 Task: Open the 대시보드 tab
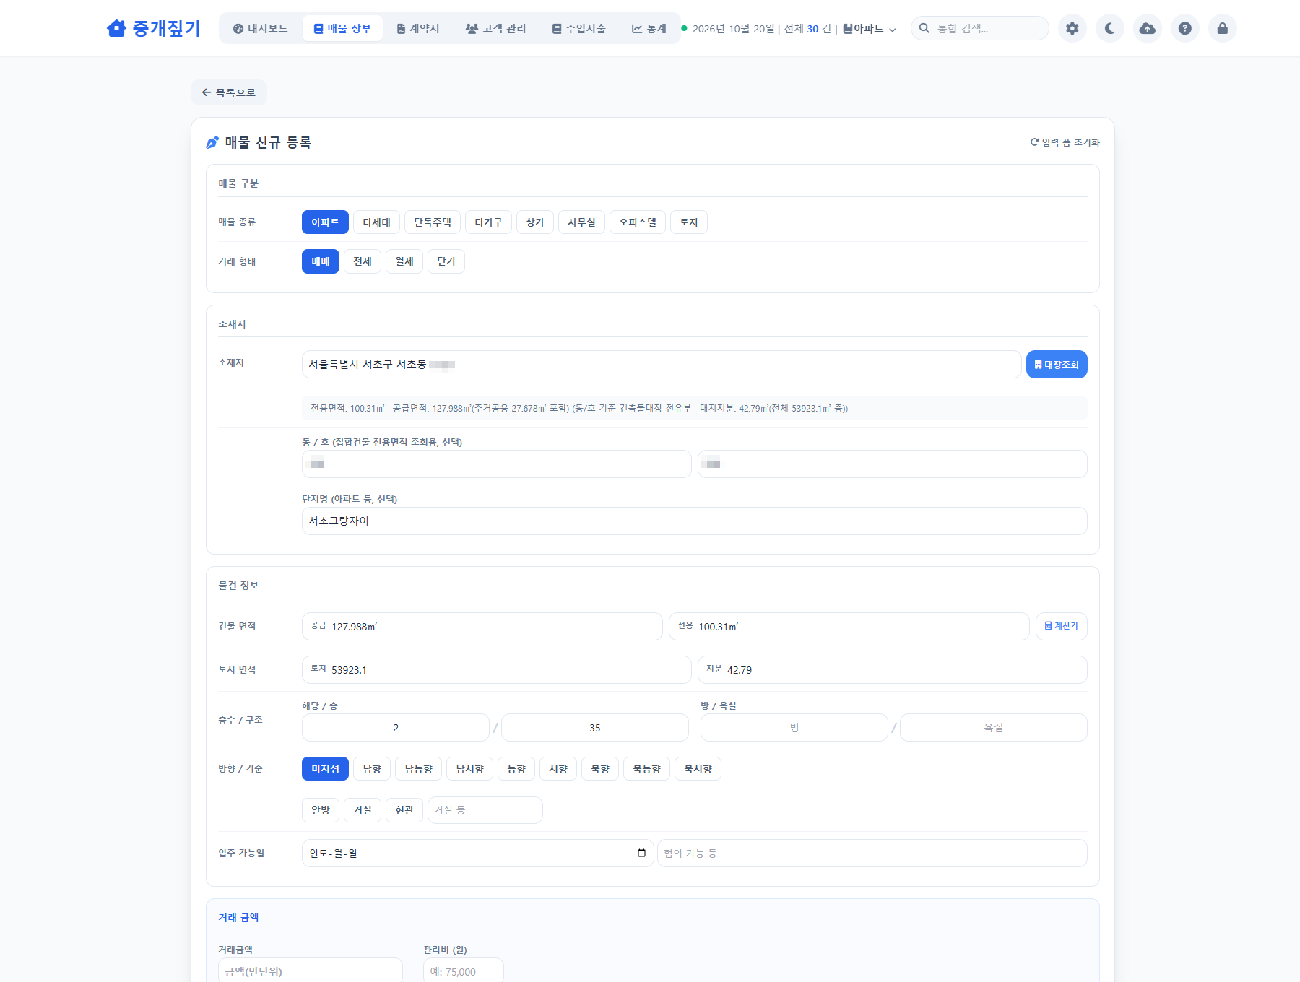coord(261,28)
